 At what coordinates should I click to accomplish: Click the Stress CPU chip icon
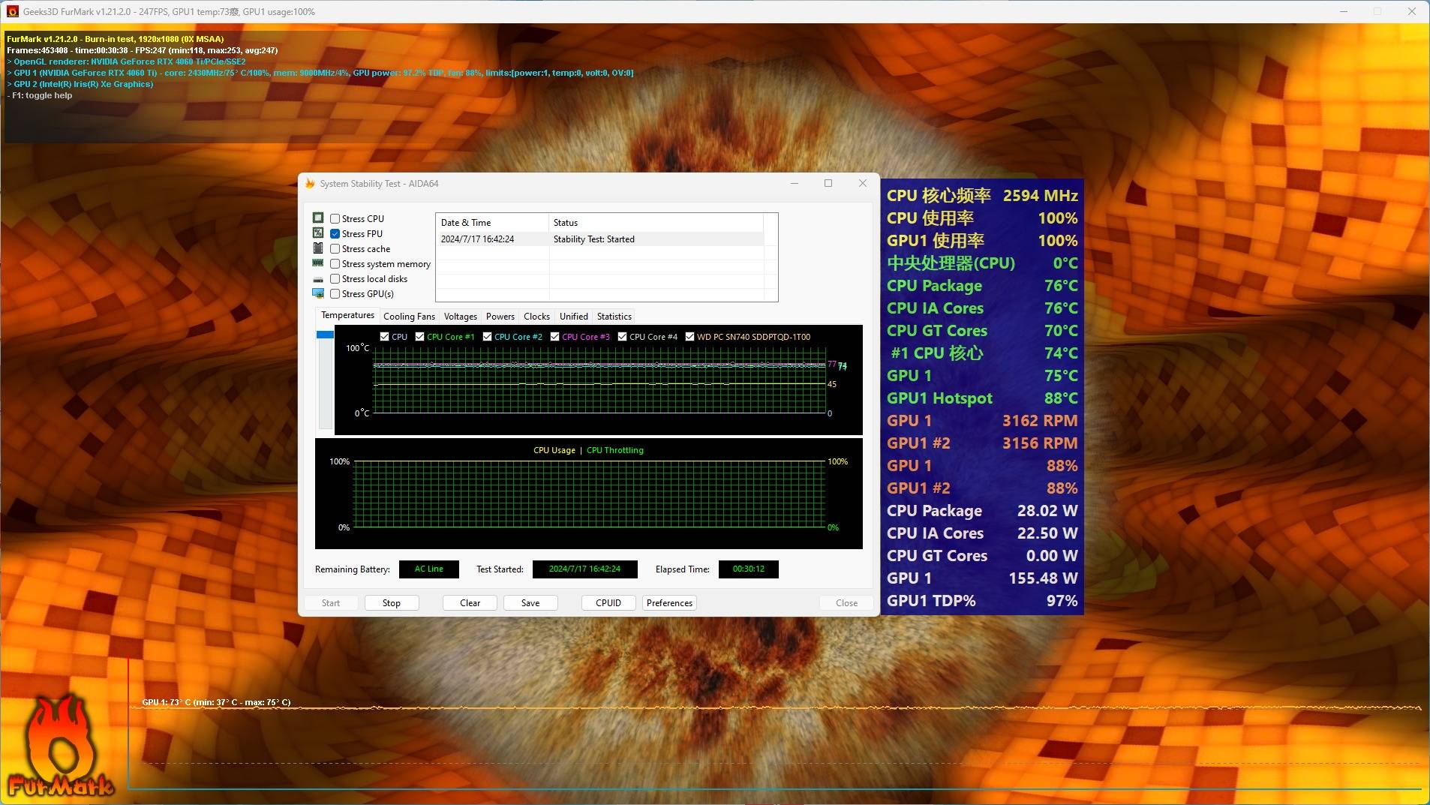(318, 218)
